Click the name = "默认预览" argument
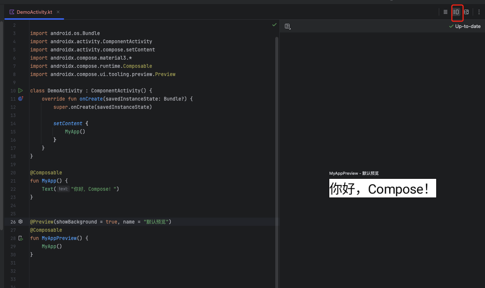The height and width of the screenshot is (288, 485). pos(146,222)
